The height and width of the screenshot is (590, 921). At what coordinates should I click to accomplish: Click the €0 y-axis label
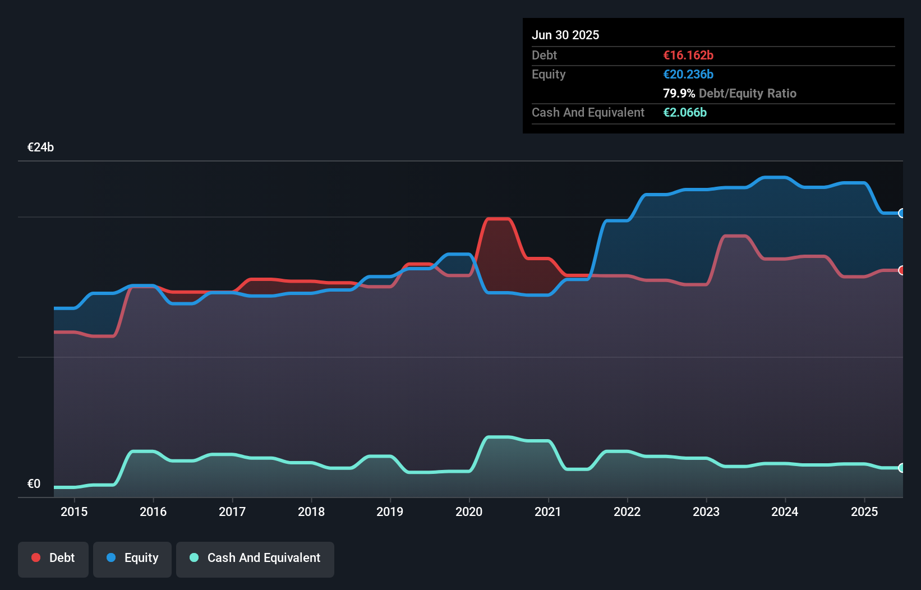(x=34, y=483)
